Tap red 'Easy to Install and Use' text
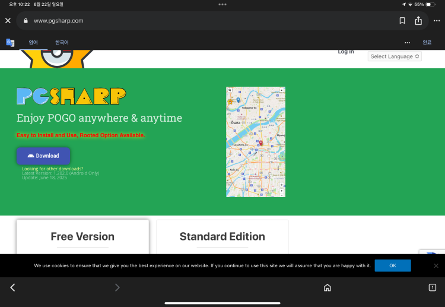 tap(81, 135)
